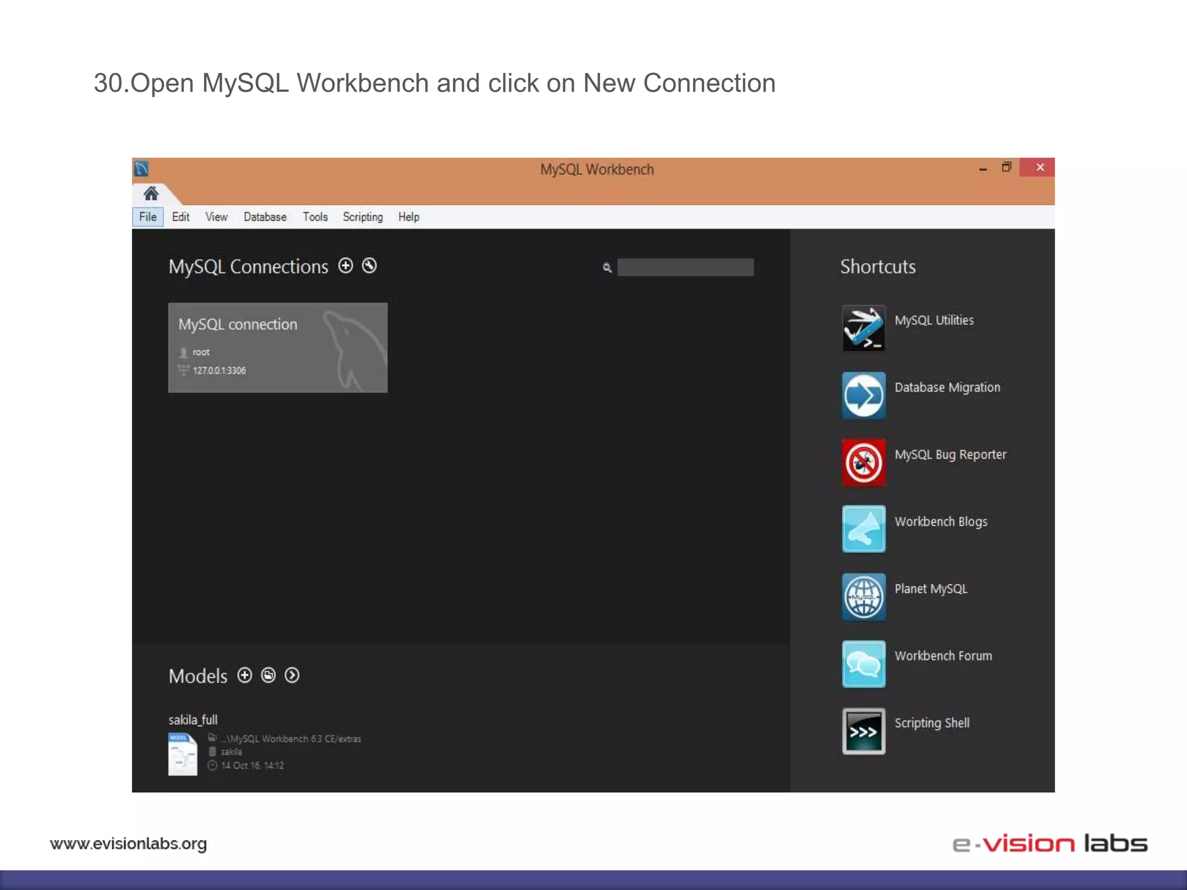
Task: Click the Workbench Blogs label
Action: pos(941,522)
